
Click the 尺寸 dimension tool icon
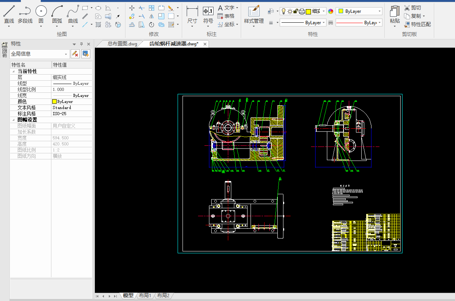pos(192,12)
